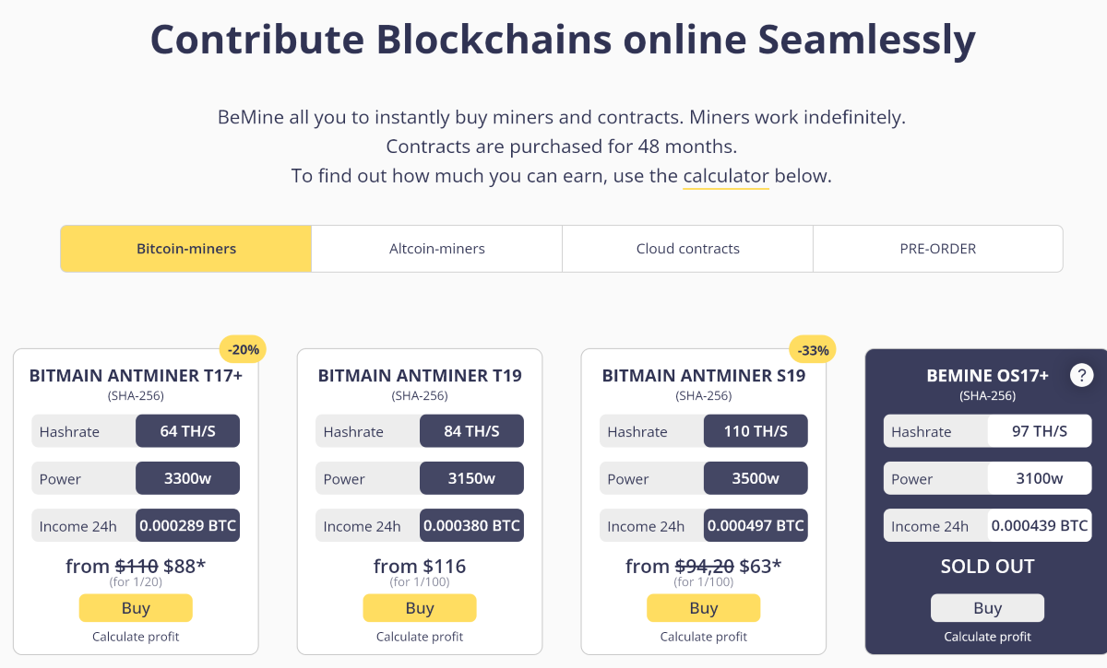This screenshot has width=1107, height=668.
Task: Open the PRE-ORDER tab
Action: 937,249
